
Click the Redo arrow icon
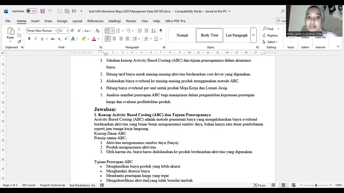60,11
